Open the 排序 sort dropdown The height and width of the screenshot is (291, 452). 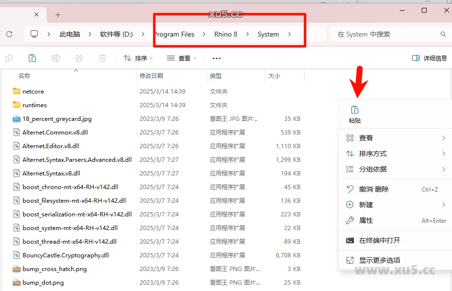click(138, 58)
